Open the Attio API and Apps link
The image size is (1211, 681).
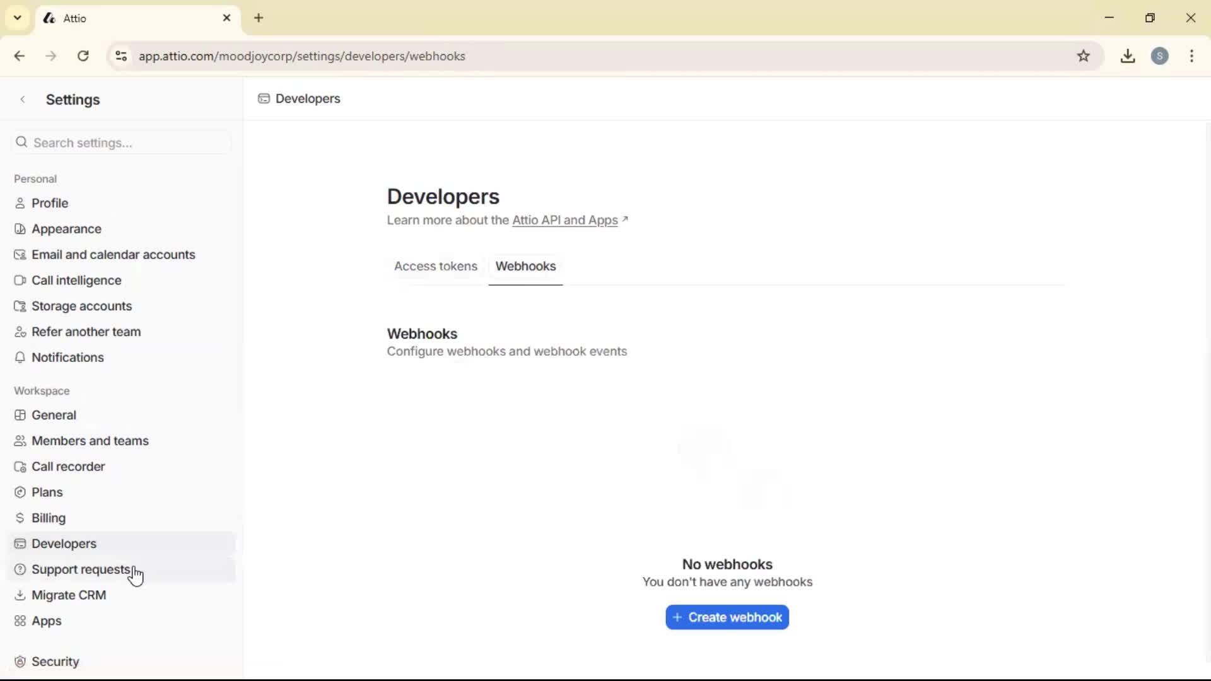(565, 220)
